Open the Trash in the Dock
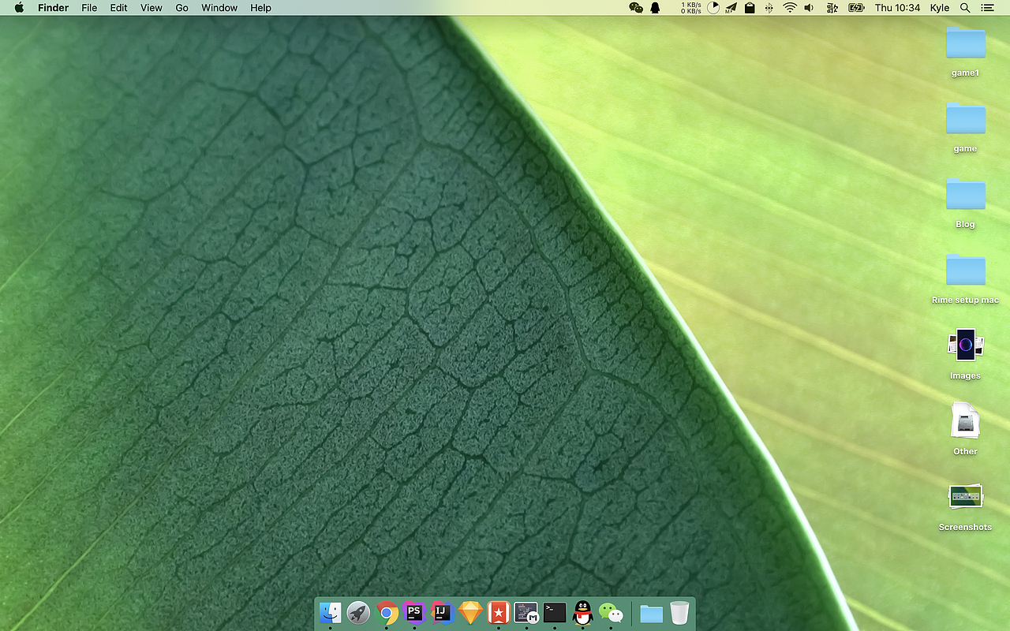Screen dimensions: 1010x631 pyautogui.click(x=679, y=612)
